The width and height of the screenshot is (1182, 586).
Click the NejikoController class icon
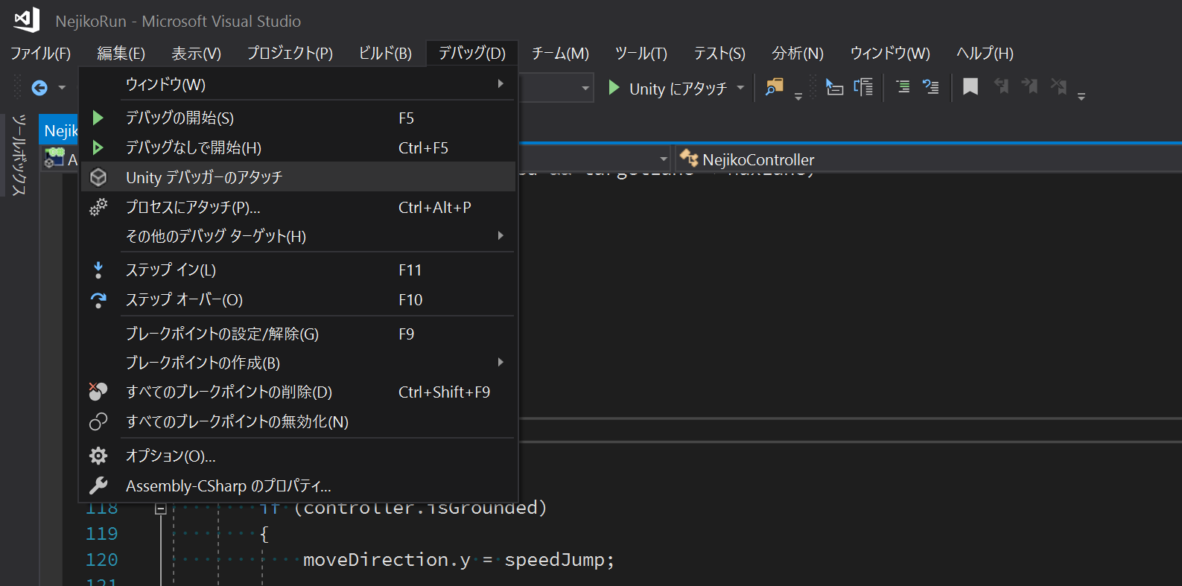pos(689,159)
